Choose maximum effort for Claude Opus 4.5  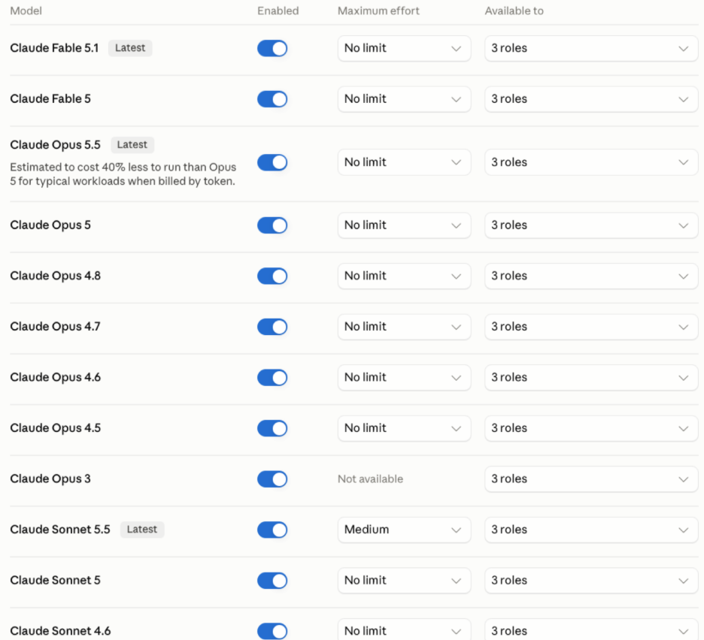pyautogui.click(x=404, y=428)
